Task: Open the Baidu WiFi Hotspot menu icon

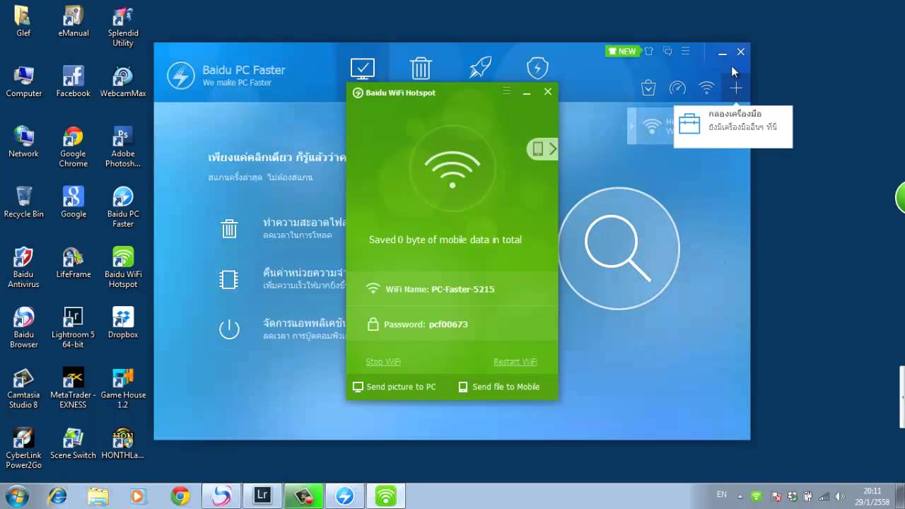Action: click(506, 91)
